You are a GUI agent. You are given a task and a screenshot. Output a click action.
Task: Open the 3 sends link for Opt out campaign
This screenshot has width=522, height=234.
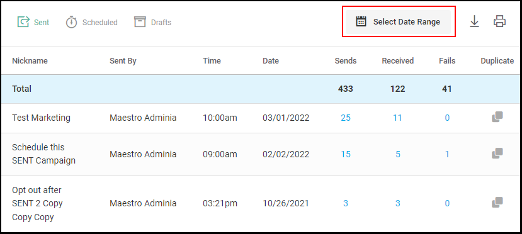pyautogui.click(x=346, y=203)
